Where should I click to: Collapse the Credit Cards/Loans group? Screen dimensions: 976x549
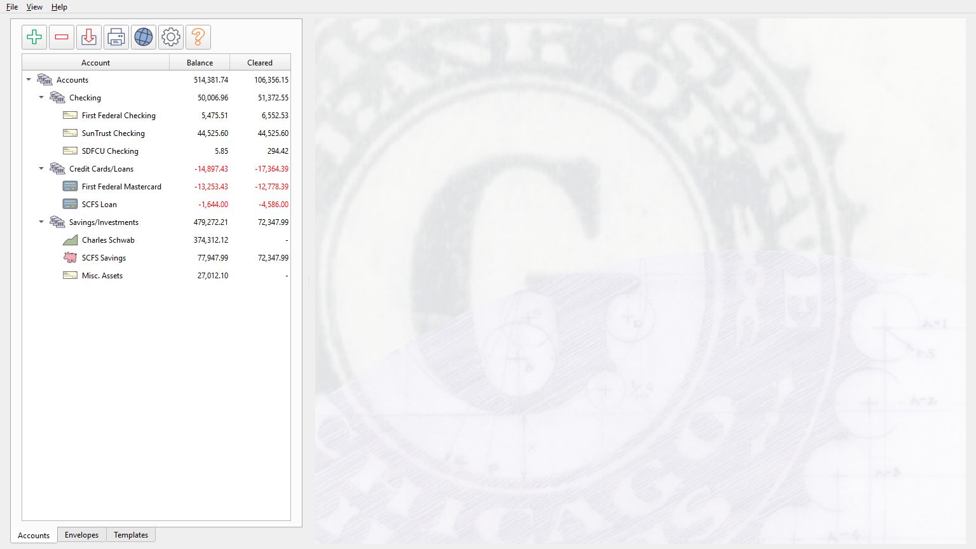click(41, 168)
